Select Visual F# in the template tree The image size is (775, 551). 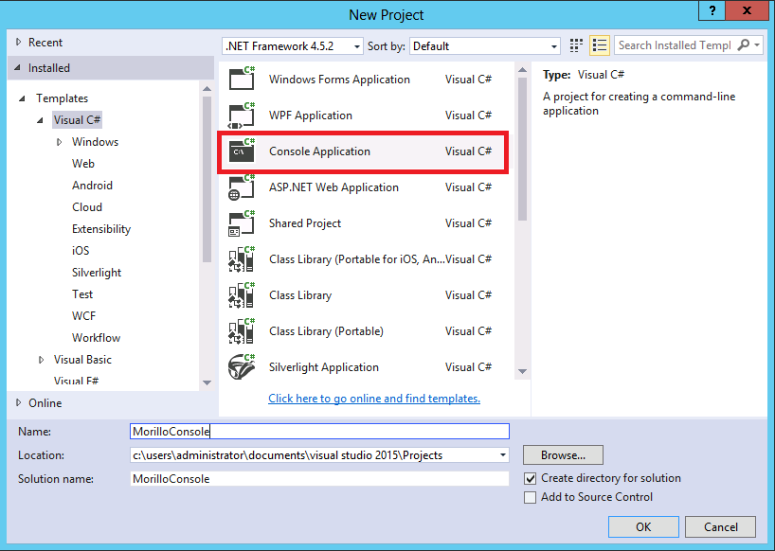click(x=76, y=381)
